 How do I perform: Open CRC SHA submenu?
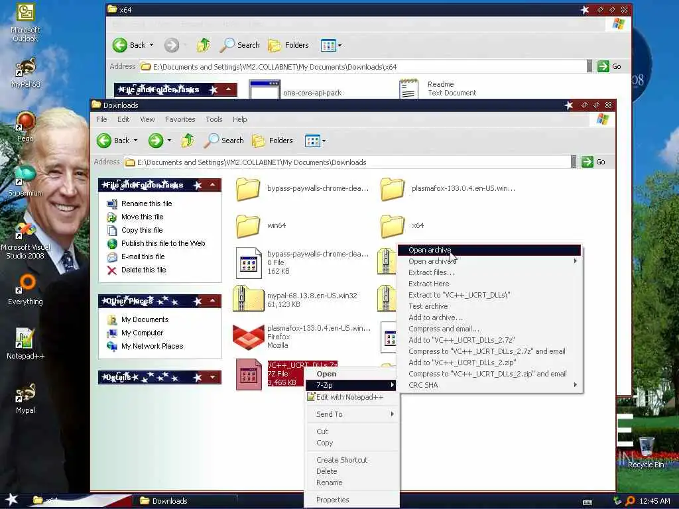click(489, 385)
